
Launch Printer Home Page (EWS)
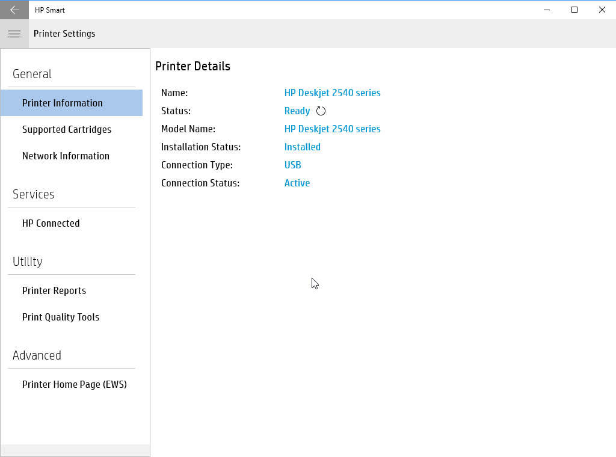pos(75,384)
